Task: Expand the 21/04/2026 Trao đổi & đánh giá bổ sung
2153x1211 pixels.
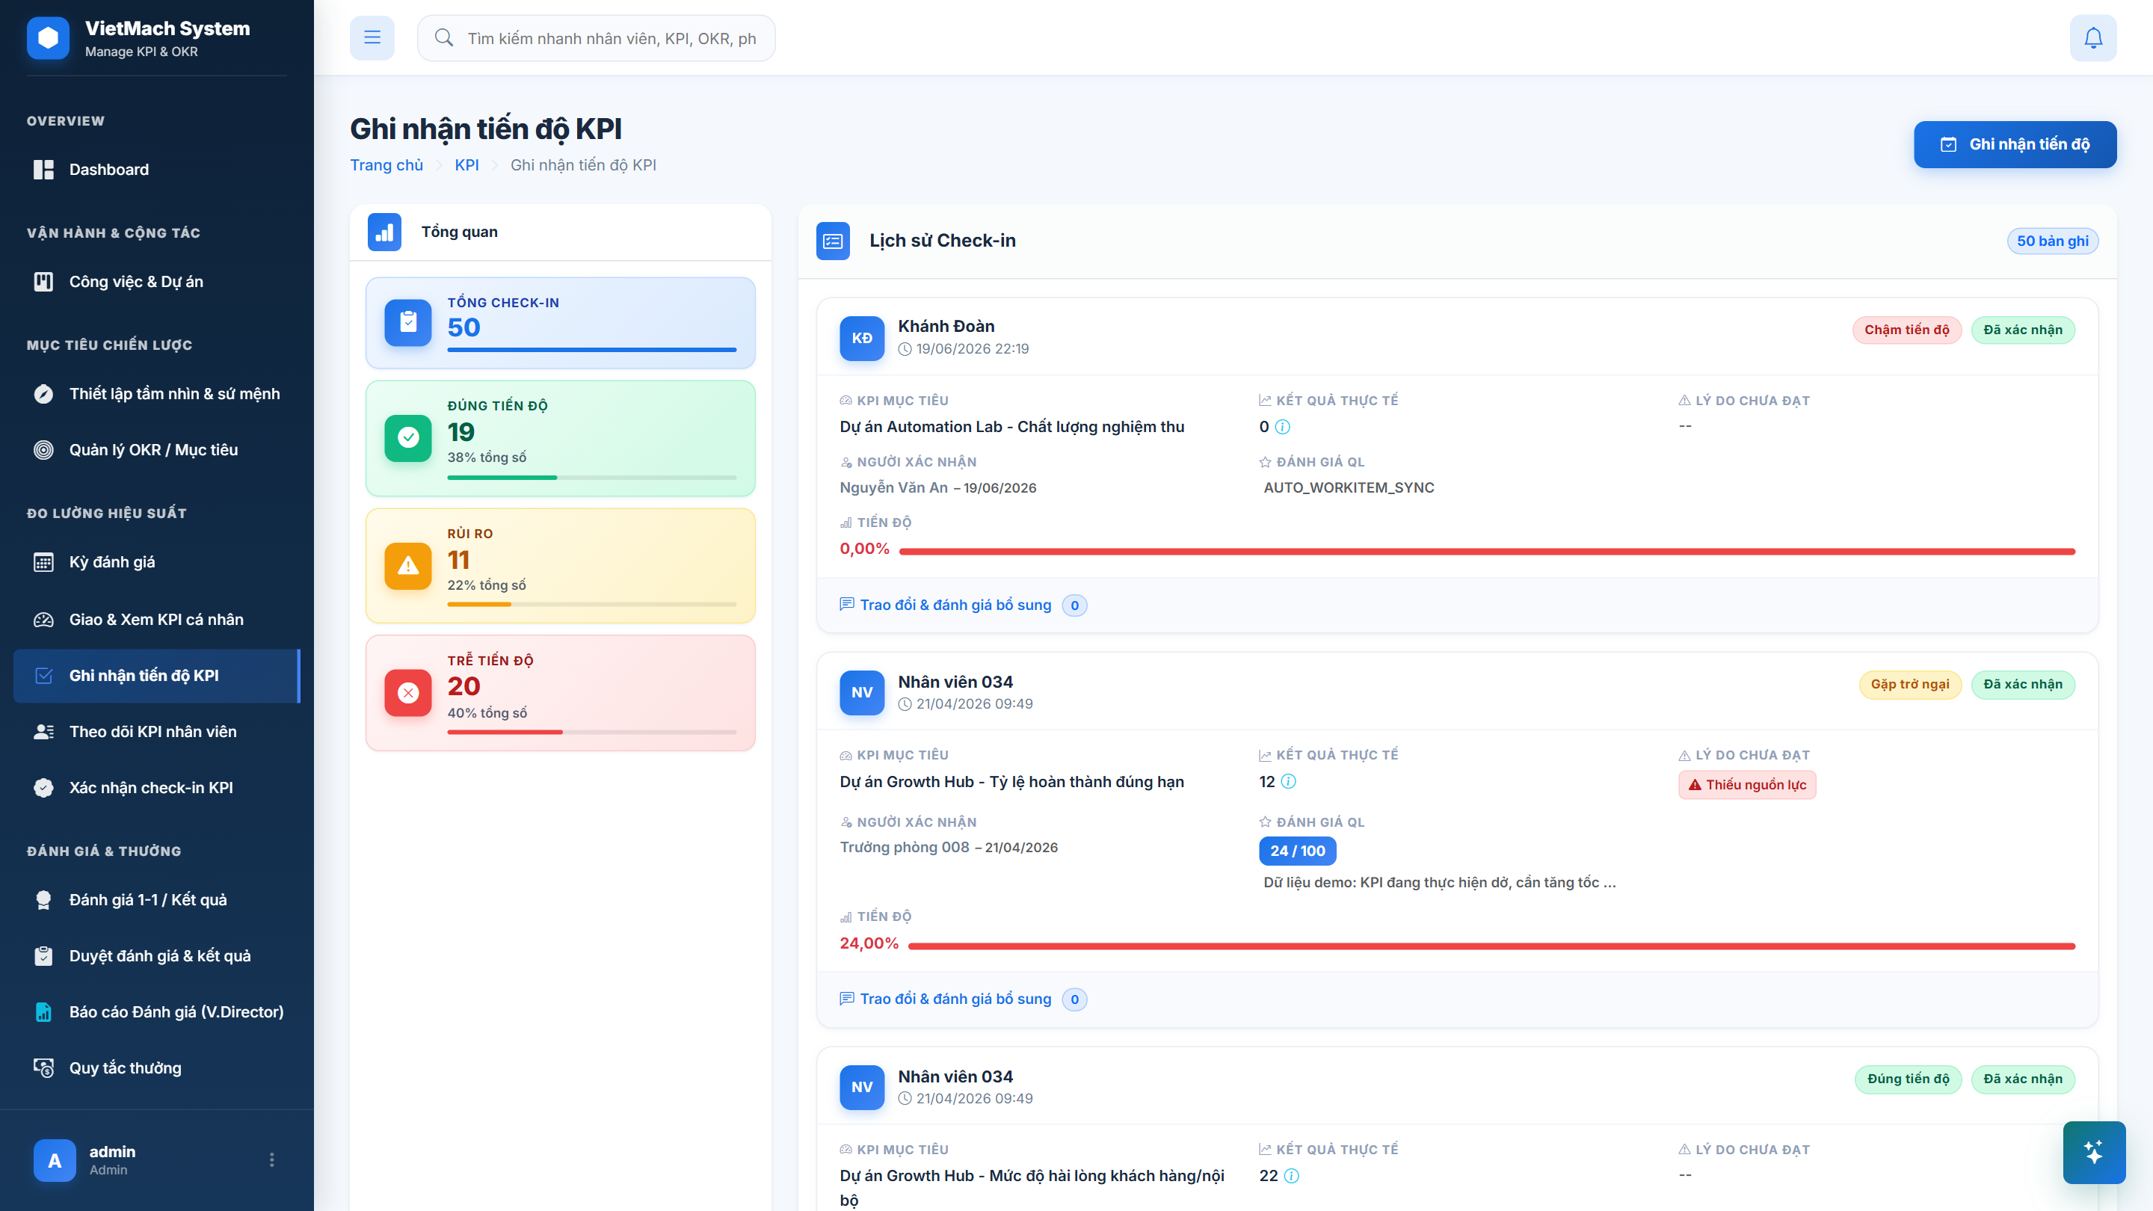Action: [x=963, y=999]
